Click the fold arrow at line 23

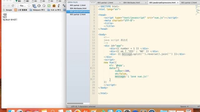91,68
